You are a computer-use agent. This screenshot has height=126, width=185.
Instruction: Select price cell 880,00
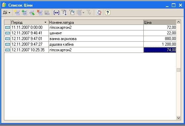click(x=160, y=39)
